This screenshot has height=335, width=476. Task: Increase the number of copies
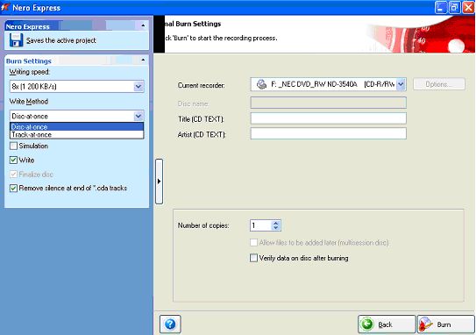coord(275,223)
